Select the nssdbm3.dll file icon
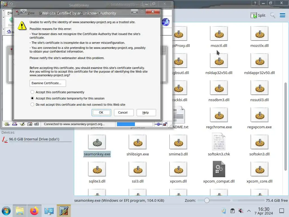289x217 pixels. pyautogui.click(x=219, y=88)
